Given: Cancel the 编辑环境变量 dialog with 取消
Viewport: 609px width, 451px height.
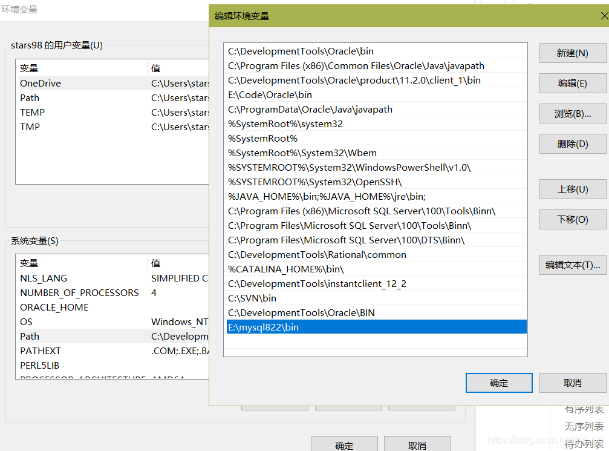Looking at the screenshot, I should [x=572, y=383].
